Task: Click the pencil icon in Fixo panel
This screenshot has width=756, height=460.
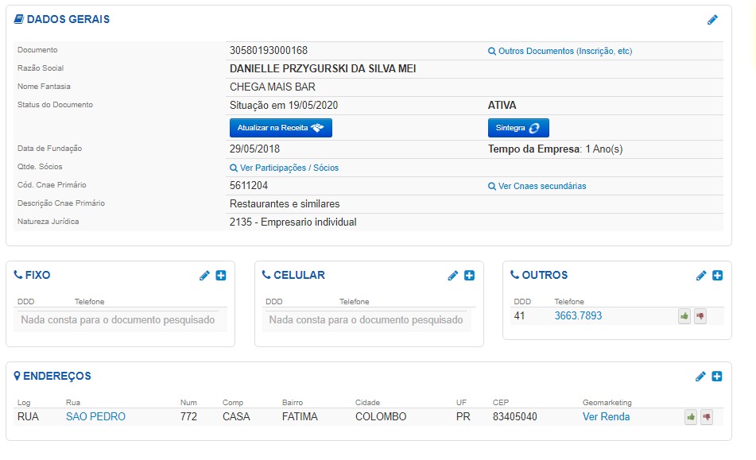Action: 205,276
